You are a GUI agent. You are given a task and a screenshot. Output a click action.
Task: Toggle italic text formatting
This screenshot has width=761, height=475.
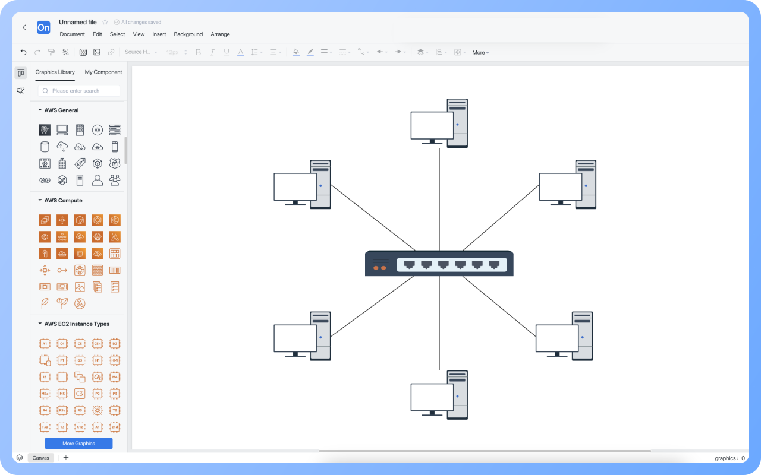(x=212, y=52)
